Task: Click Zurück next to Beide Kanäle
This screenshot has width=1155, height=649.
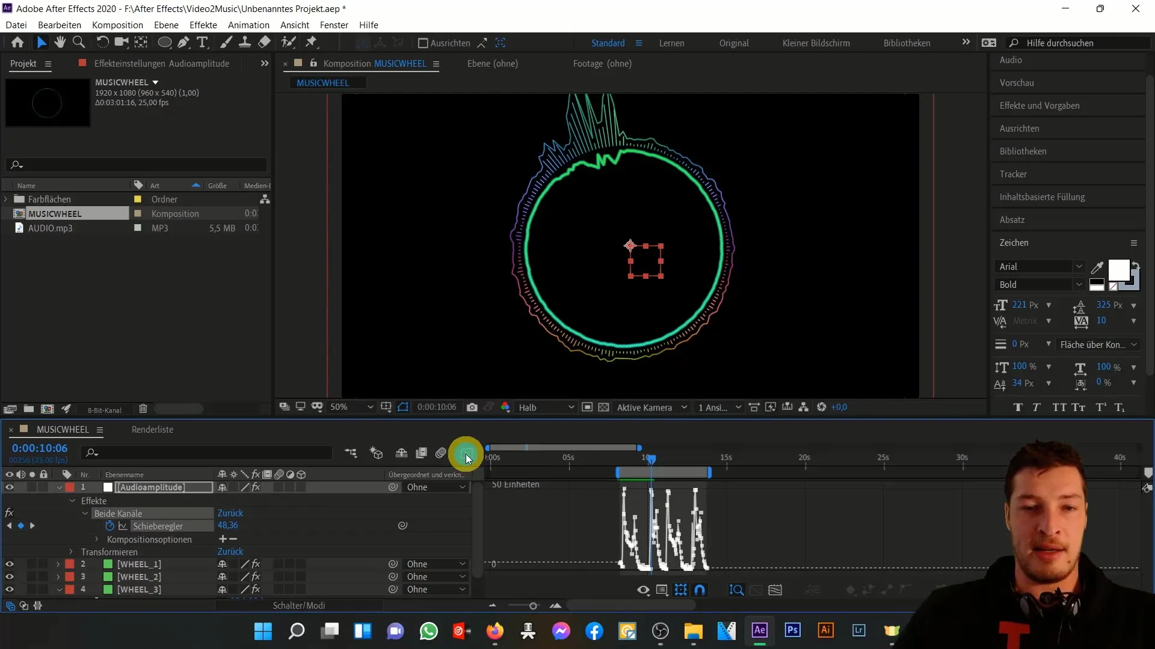Action: click(x=230, y=513)
